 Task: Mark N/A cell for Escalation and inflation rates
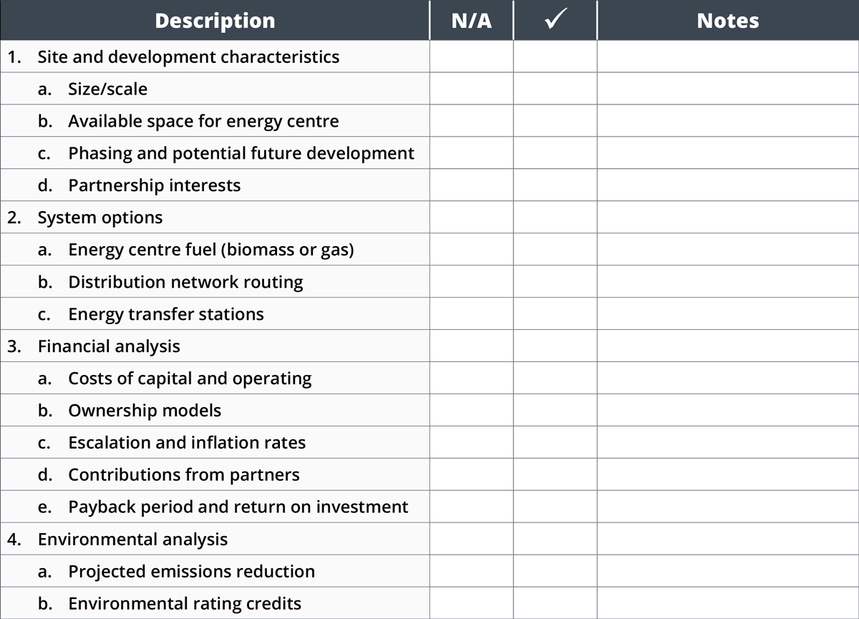point(472,443)
